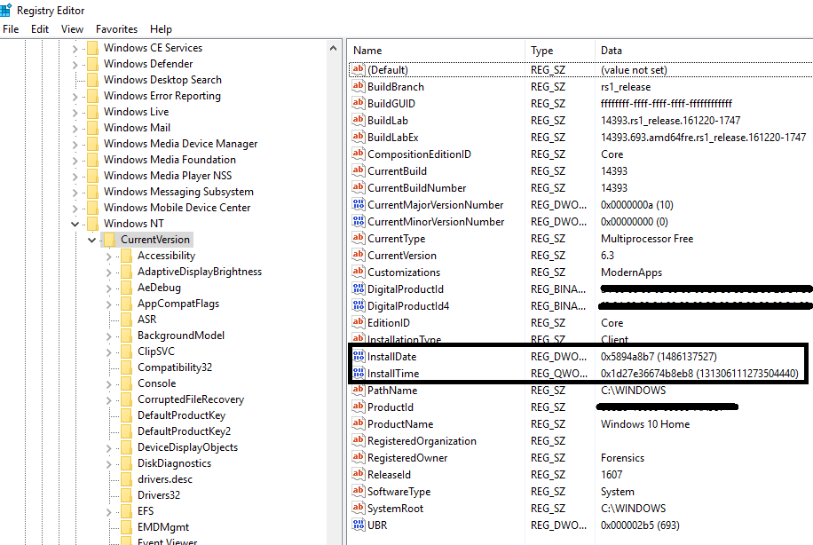This screenshot has height=545, width=813.
Task: Select the DeviceDisplayObjects subkey
Action: point(187,447)
